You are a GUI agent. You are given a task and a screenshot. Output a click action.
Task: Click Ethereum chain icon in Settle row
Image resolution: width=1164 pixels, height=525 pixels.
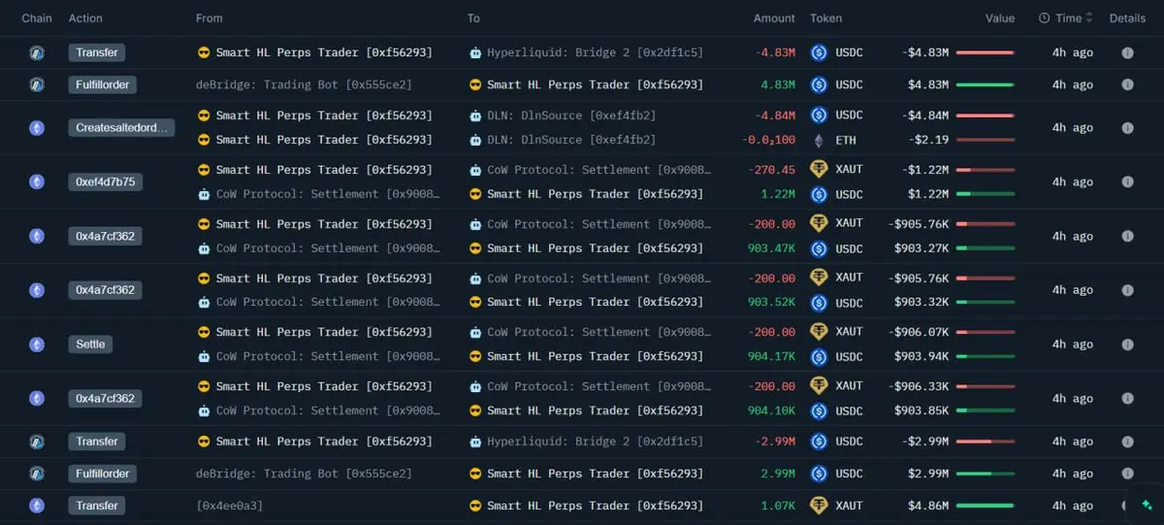point(37,344)
